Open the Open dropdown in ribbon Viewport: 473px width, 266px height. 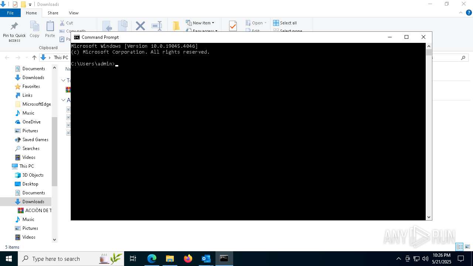pyautogui.click(x=256, y=23)
